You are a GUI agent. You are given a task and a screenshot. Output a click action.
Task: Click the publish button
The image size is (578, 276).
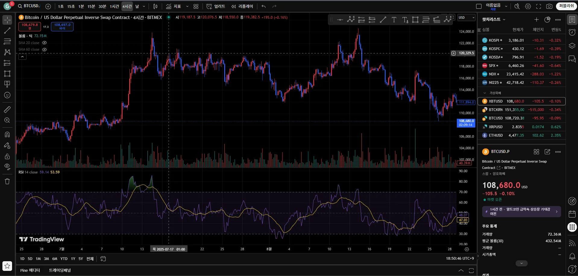coord(566,6)
